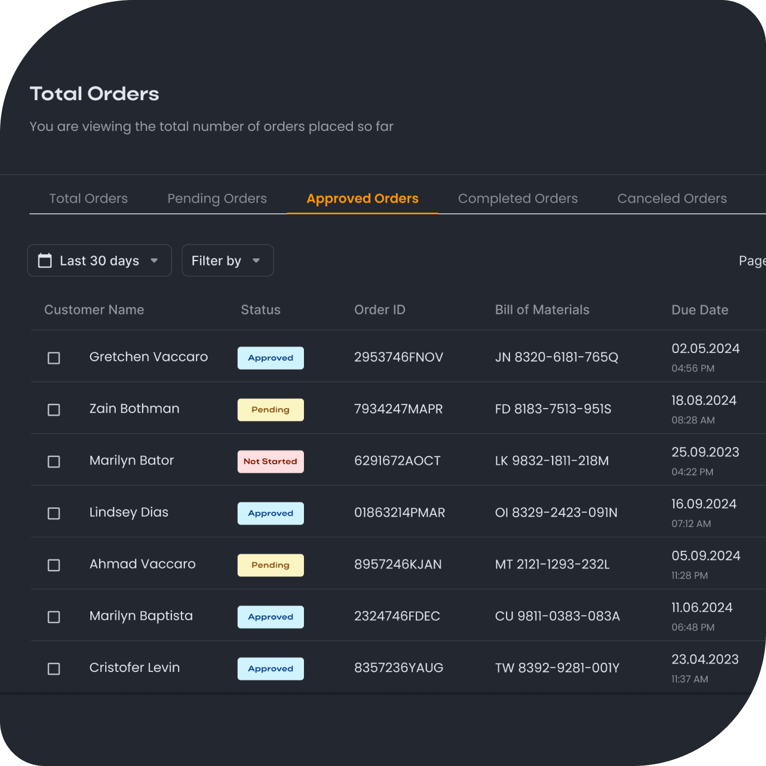This screenshot has width=766, height=766.
Task: Switch to the Pending Orders tab
Action: 217,199
